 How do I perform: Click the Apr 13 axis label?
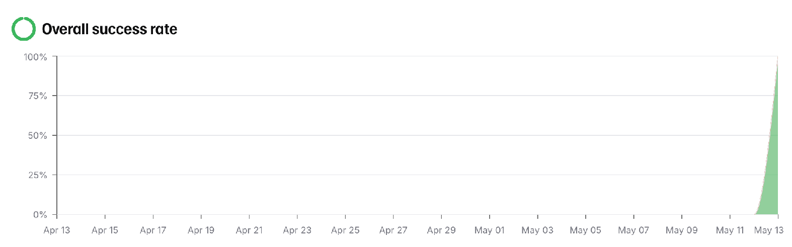click(x=57, y=230)
